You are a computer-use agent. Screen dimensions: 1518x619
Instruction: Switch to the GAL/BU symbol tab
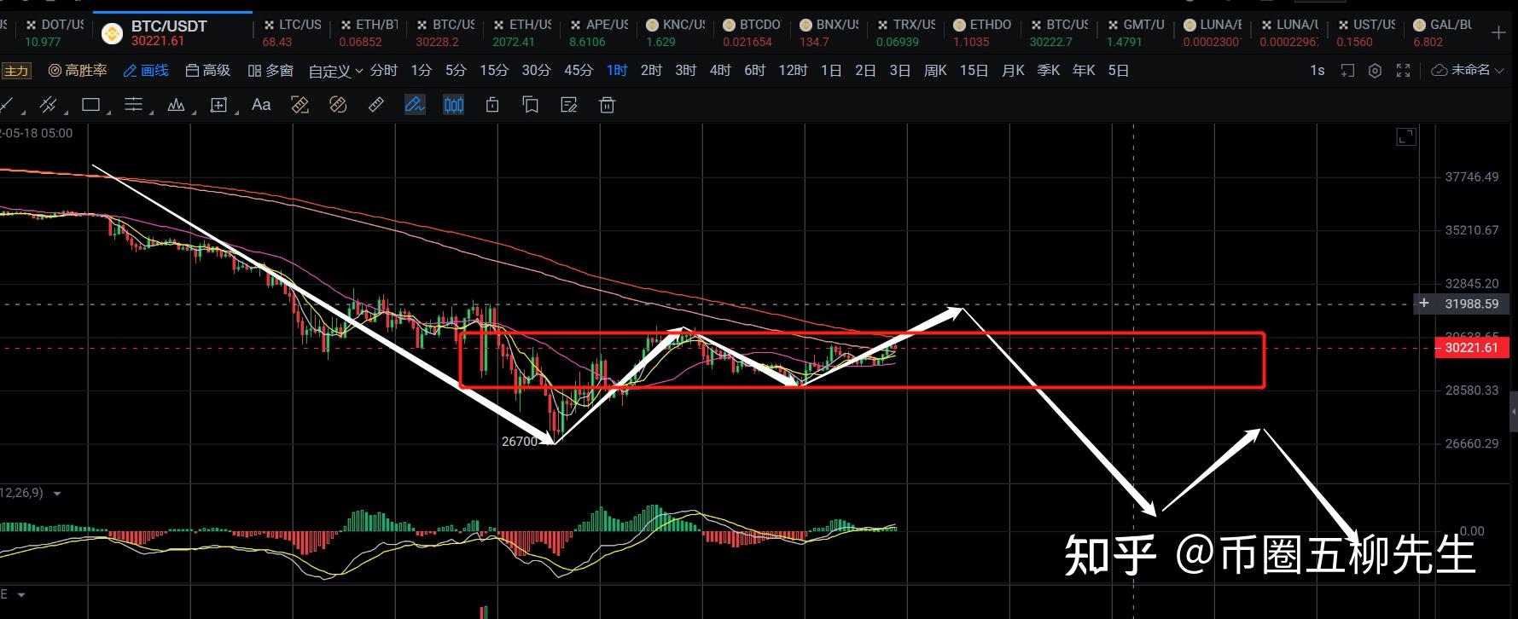click(x=1443, y=33)
